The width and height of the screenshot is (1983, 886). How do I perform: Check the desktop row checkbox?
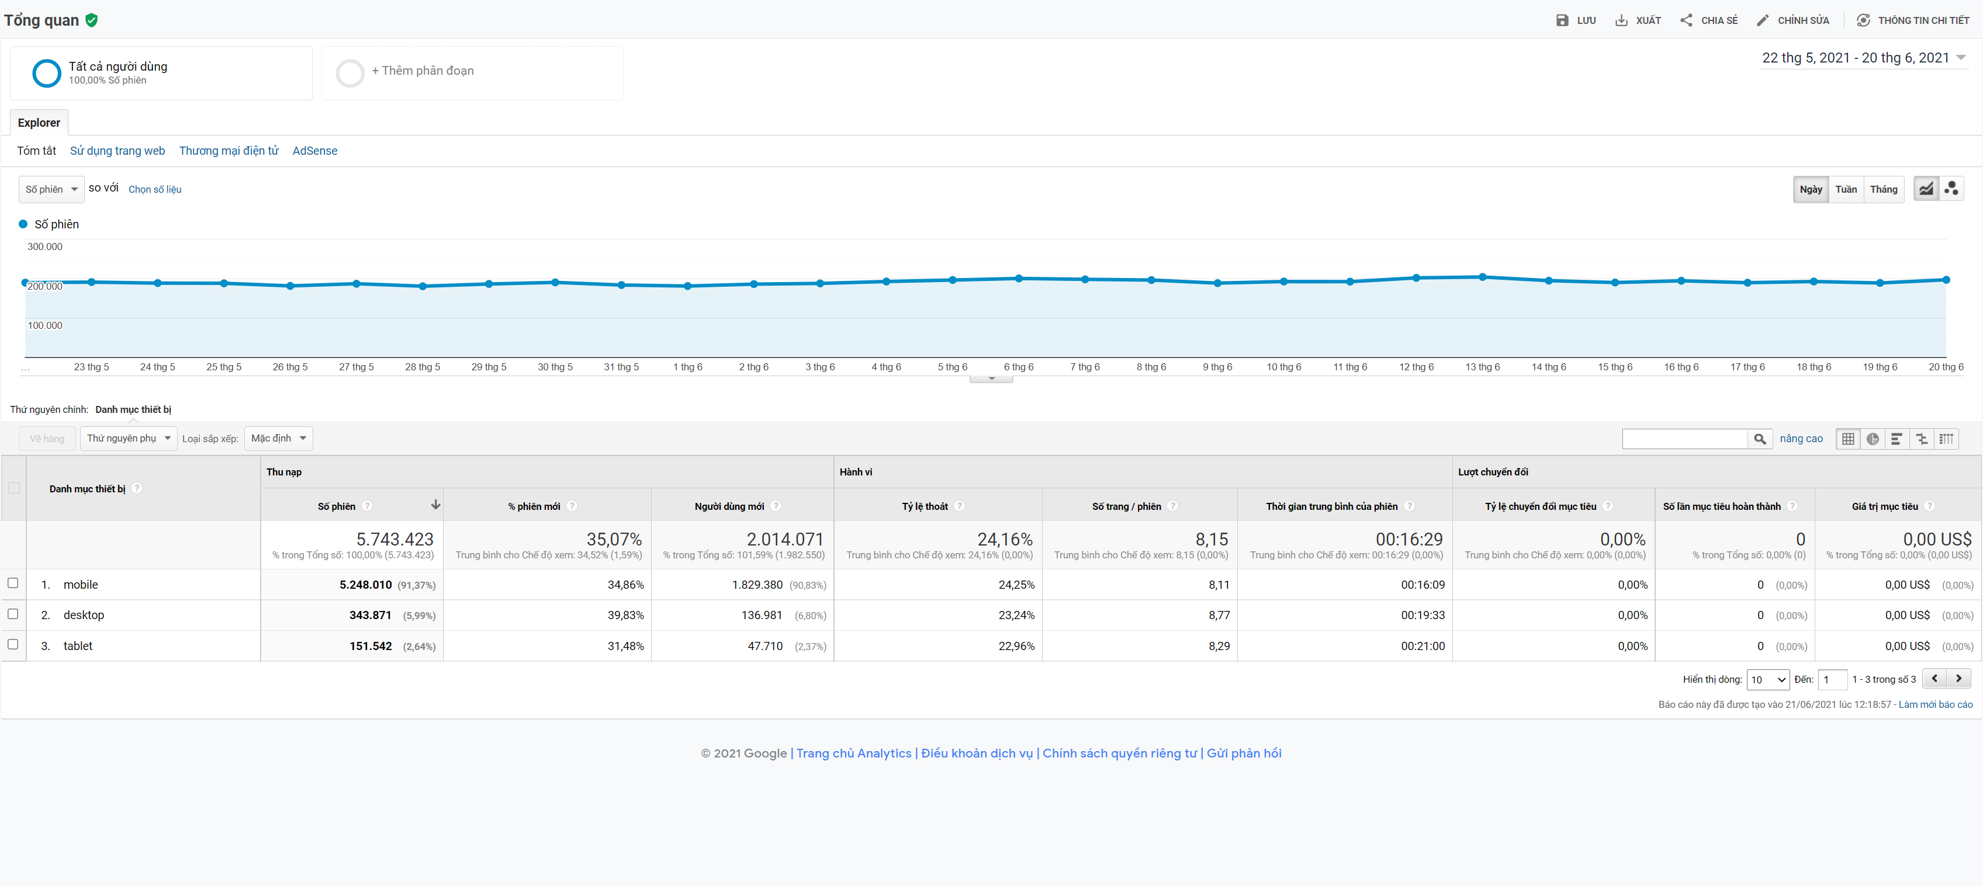coord(13,614)
